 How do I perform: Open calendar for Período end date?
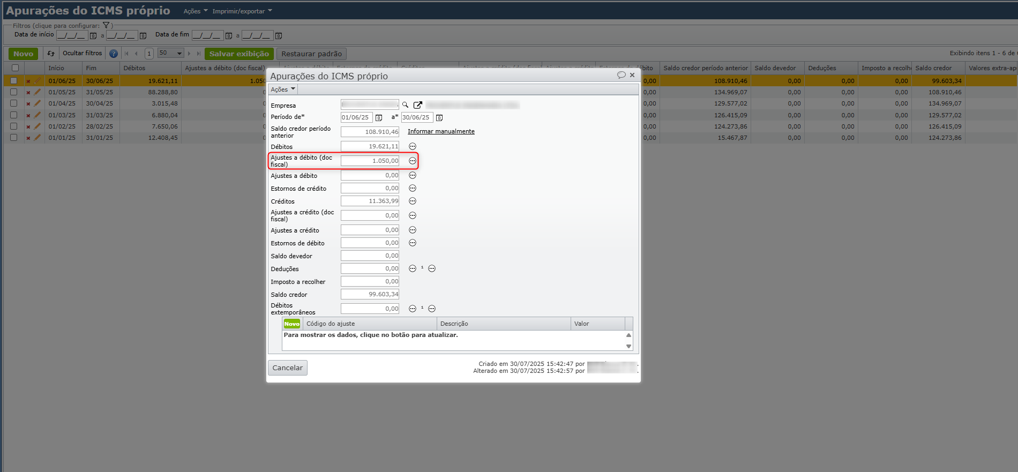coord(439,118)
